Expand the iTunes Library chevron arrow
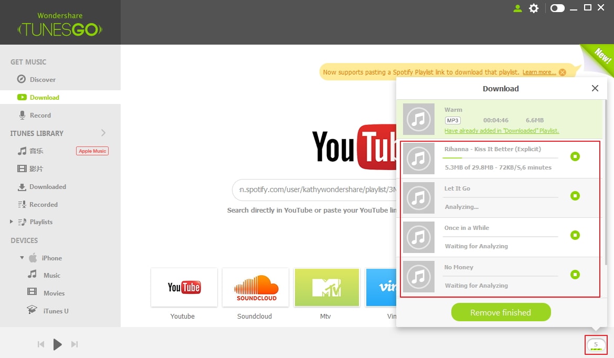Image resolution: width=614 pixels, height=358 pixels. pyautogui.click(x=103, y=133)
